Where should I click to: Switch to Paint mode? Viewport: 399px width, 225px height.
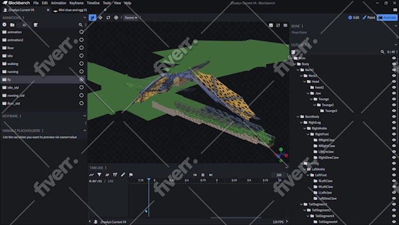tap(368, 18)
